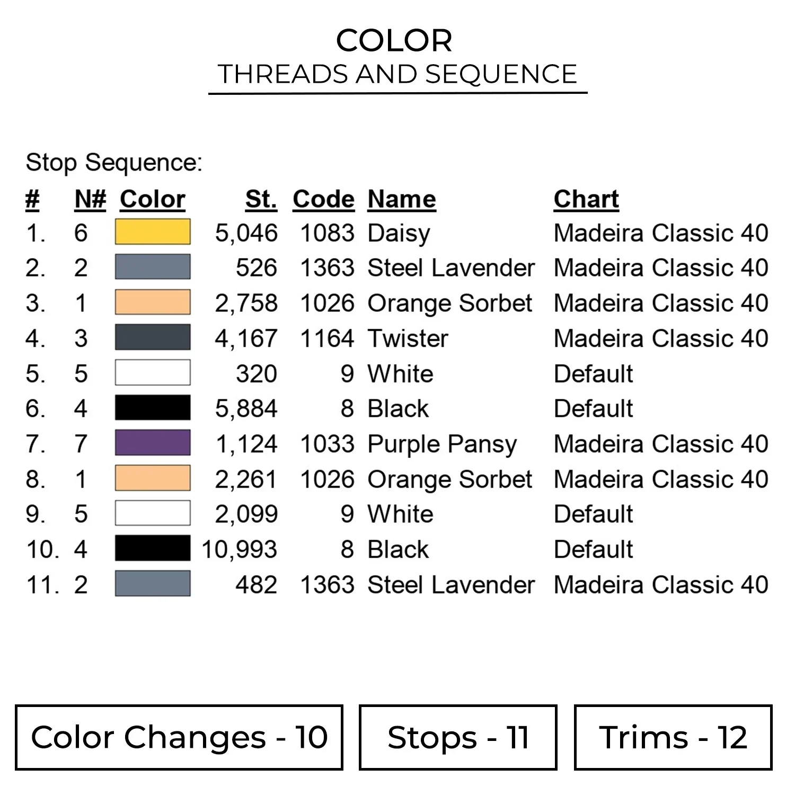Click the Name column header
Viewport: 795px width, 795px height.
pos(402,199)
